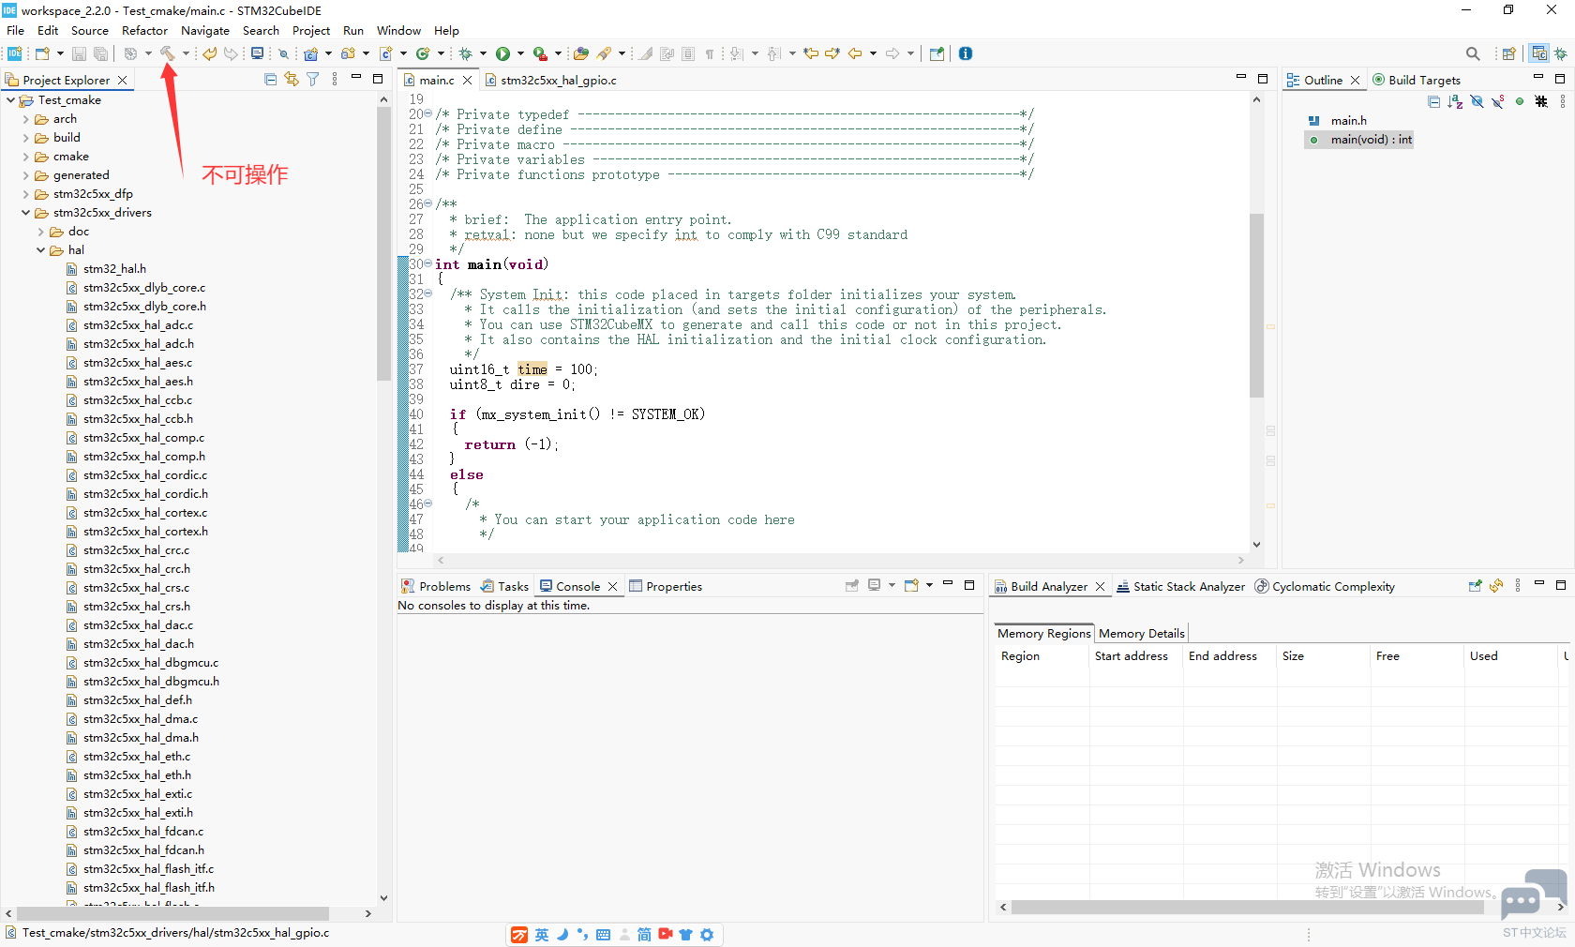This screenshot has height=947, width=1575.
Task: Click the hammer Build icon in toolbar
Action: coord(167,53)
